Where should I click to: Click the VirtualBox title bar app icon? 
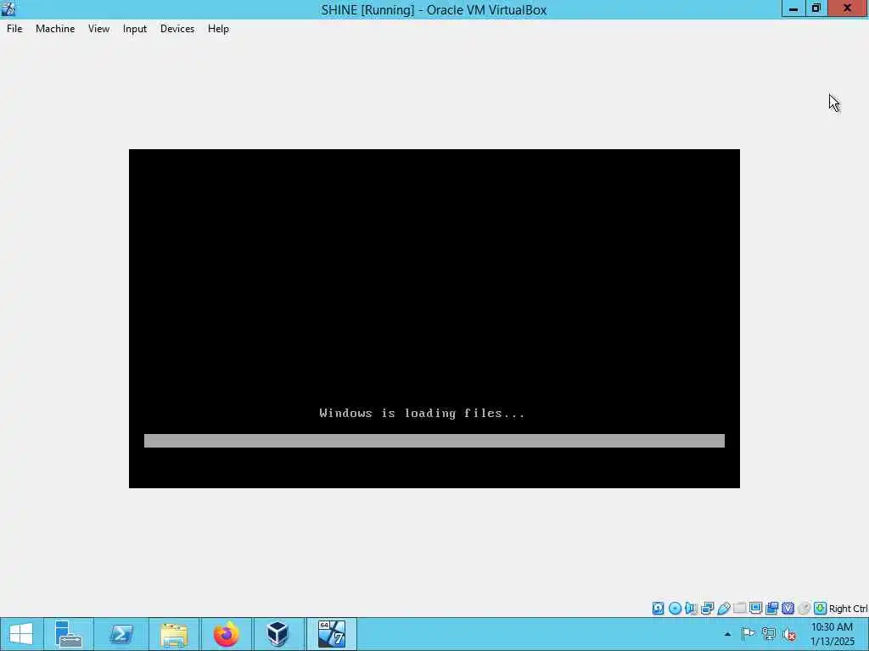[x=8, y=8]
